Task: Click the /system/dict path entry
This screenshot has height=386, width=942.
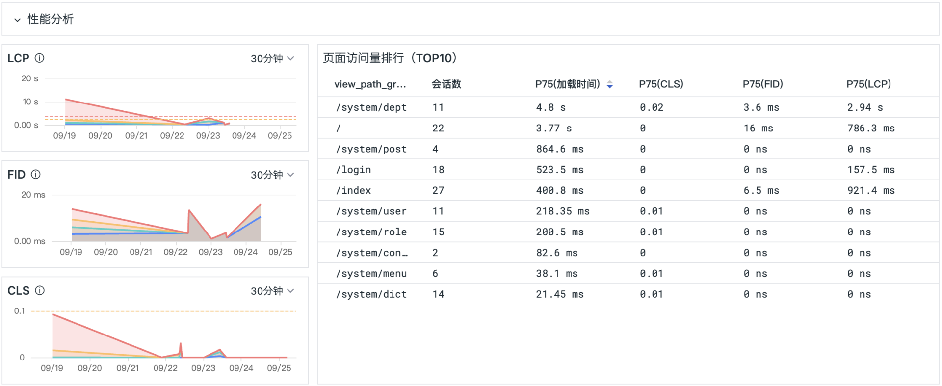Action: (371, 294)
